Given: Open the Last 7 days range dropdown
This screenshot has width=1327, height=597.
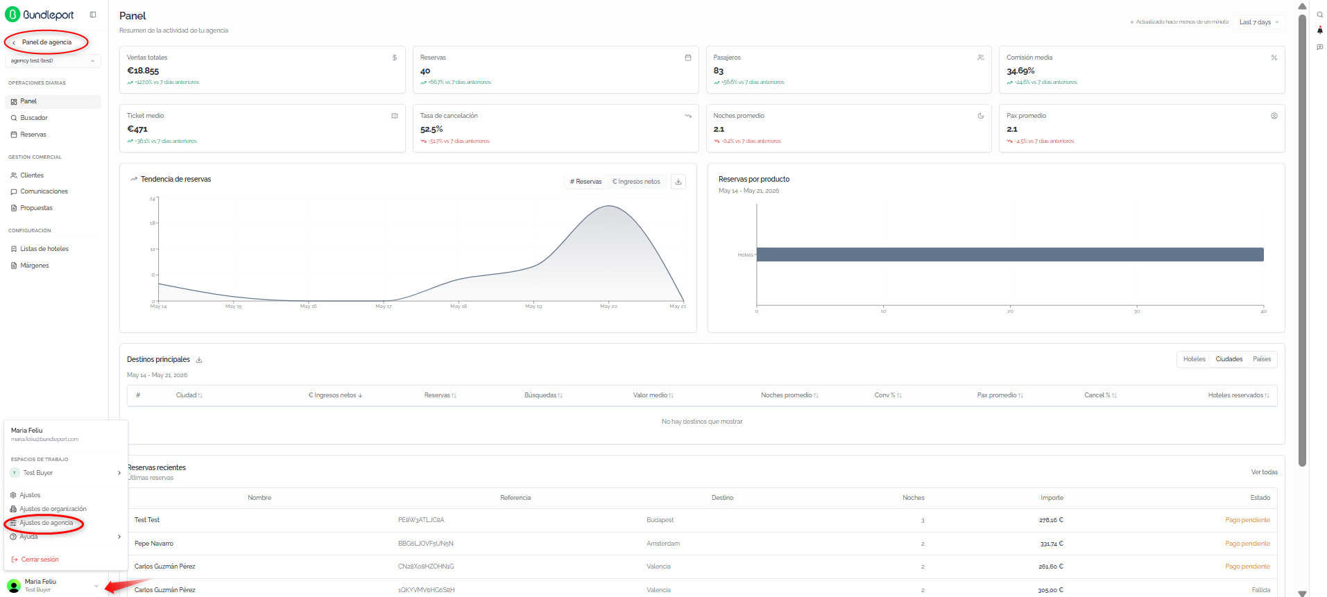Looking at the screenshot, I should tap(1259, 22).
